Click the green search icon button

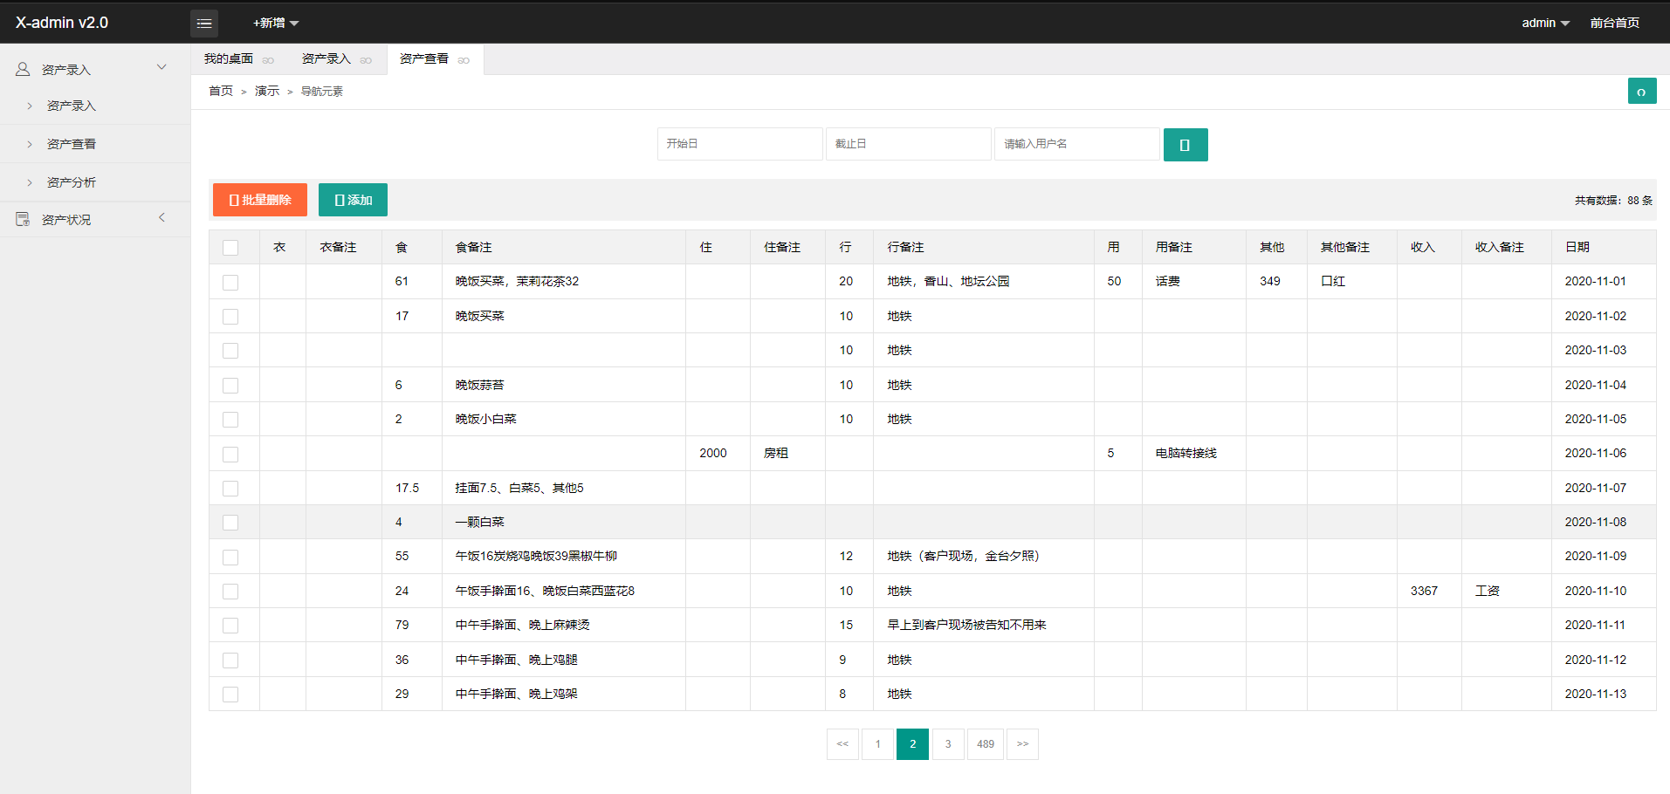[1185, 145]
